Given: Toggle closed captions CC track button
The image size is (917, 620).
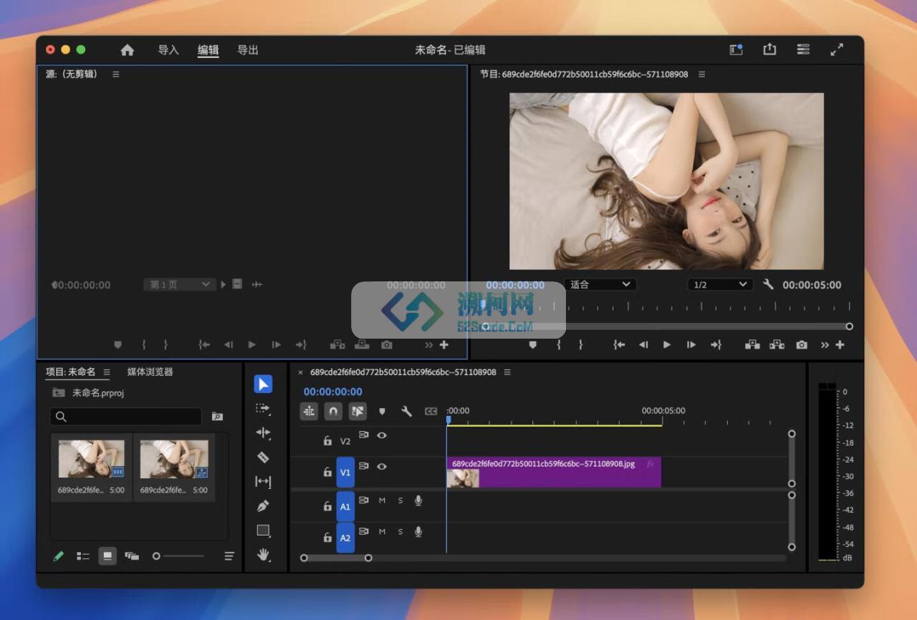Looking at the screenshot, I should click(431, 411).
